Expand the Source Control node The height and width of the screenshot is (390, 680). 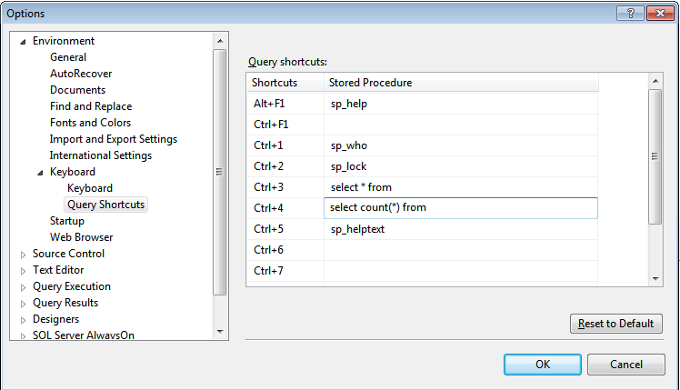(24, 255)
